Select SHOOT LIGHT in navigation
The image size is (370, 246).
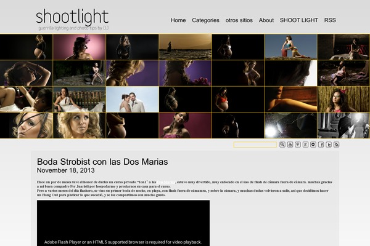pos(299,20)
